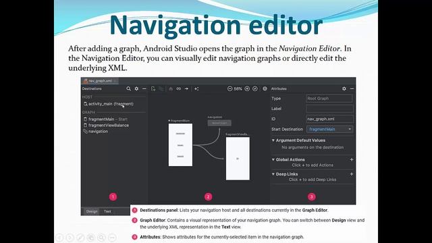Open the Start Destination dropdown
Viewport: 432px width, 243px height.
pos(329,129)
